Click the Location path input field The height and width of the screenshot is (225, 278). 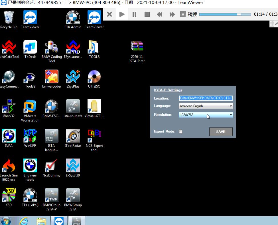(x=206, y=98)
